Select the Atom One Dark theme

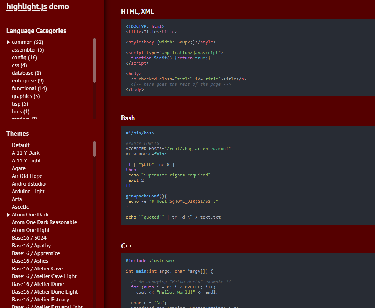coord(30,215)
